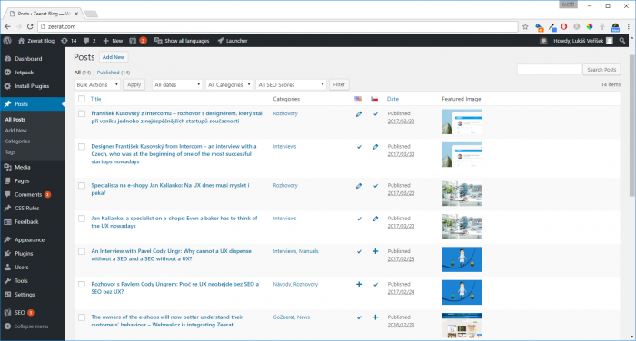Screen dimensions: 636x341
Task: Open the New content menu
Action: click(113, 41)
